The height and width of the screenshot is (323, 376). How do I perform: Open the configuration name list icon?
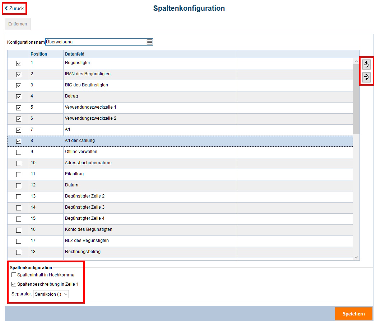149,42
